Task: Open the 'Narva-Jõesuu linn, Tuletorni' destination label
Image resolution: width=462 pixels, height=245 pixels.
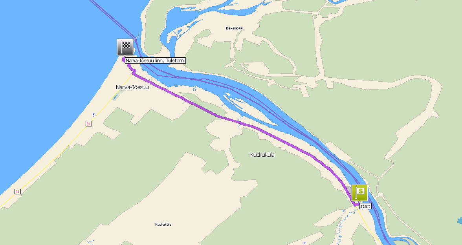Action: [x=155, y=60]
